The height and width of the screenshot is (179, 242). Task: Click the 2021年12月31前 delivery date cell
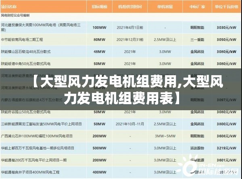[x=130, y=39]
